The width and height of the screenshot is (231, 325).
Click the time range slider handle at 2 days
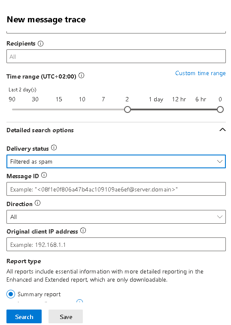coord(128,109)
